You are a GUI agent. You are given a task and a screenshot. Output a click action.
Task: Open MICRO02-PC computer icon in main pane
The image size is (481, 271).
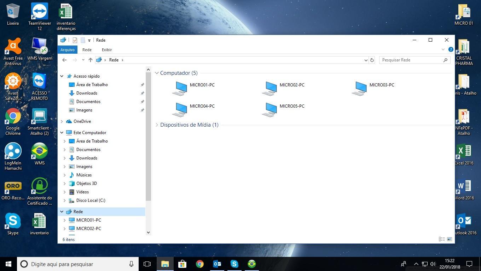tap(270, 88)
